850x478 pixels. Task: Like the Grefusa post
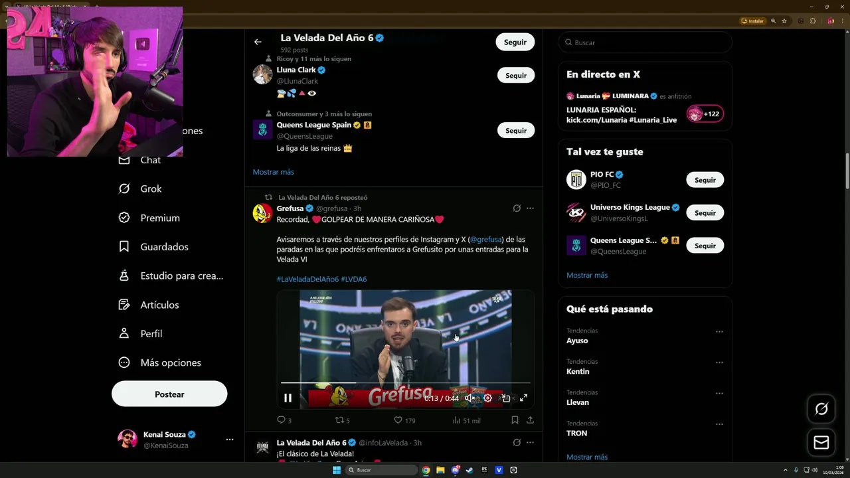(x=404, y=420)
